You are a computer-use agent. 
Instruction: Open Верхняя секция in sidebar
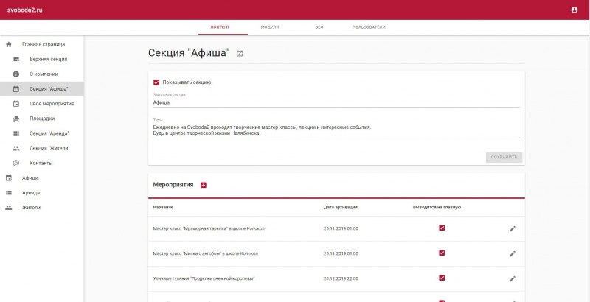pyautogui.click(x=42, y=60)
